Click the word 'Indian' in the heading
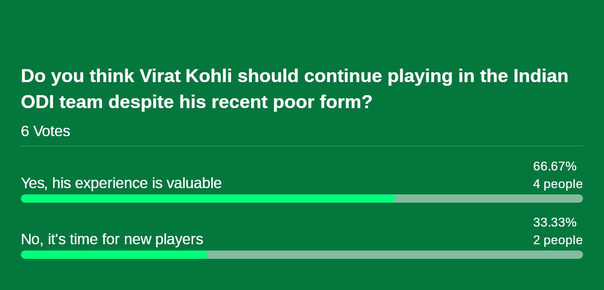This screenshot has height=290, width=604. click(x=540, y=76)
